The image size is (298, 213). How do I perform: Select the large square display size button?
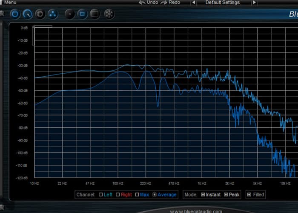pyautogui.click(x=95, y=14)
